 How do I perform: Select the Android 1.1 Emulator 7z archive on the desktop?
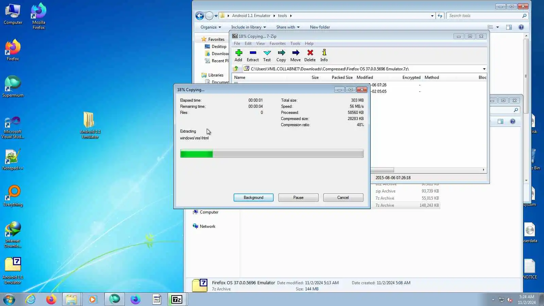pyautogui.click(x=13, y=271)
